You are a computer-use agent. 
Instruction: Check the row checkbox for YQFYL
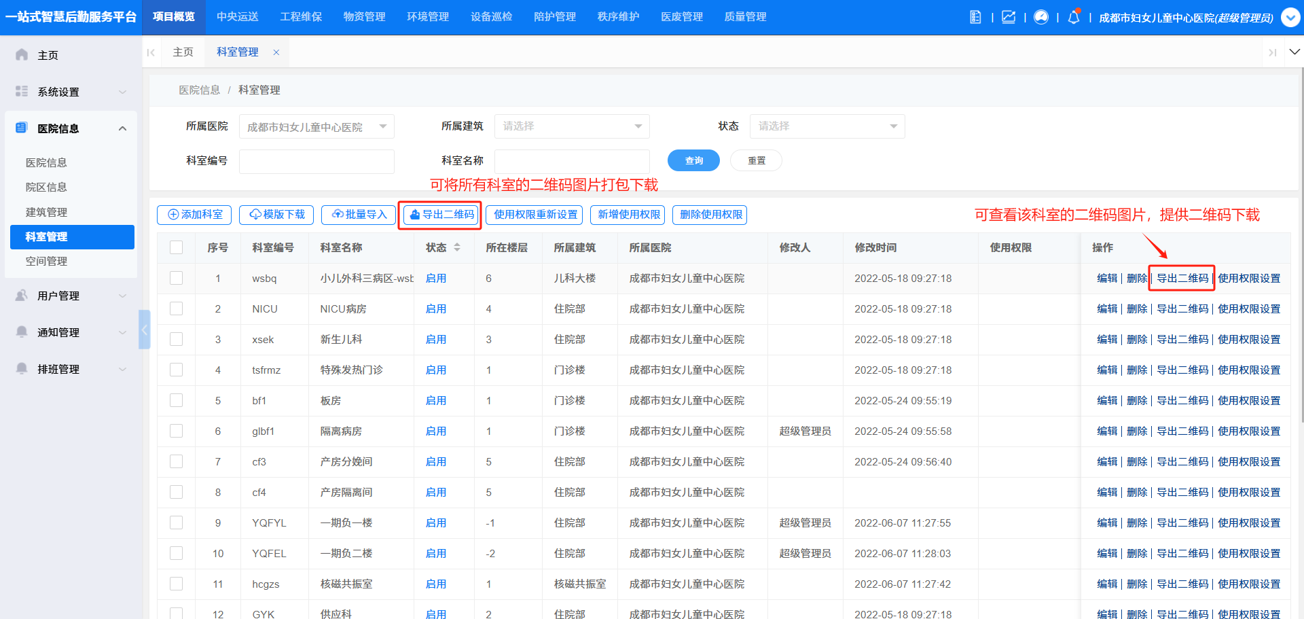[177, 523]
